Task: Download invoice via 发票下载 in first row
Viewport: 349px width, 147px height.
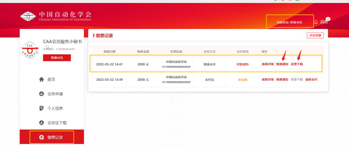Action: pyautogui.click(x=297, y=64)
